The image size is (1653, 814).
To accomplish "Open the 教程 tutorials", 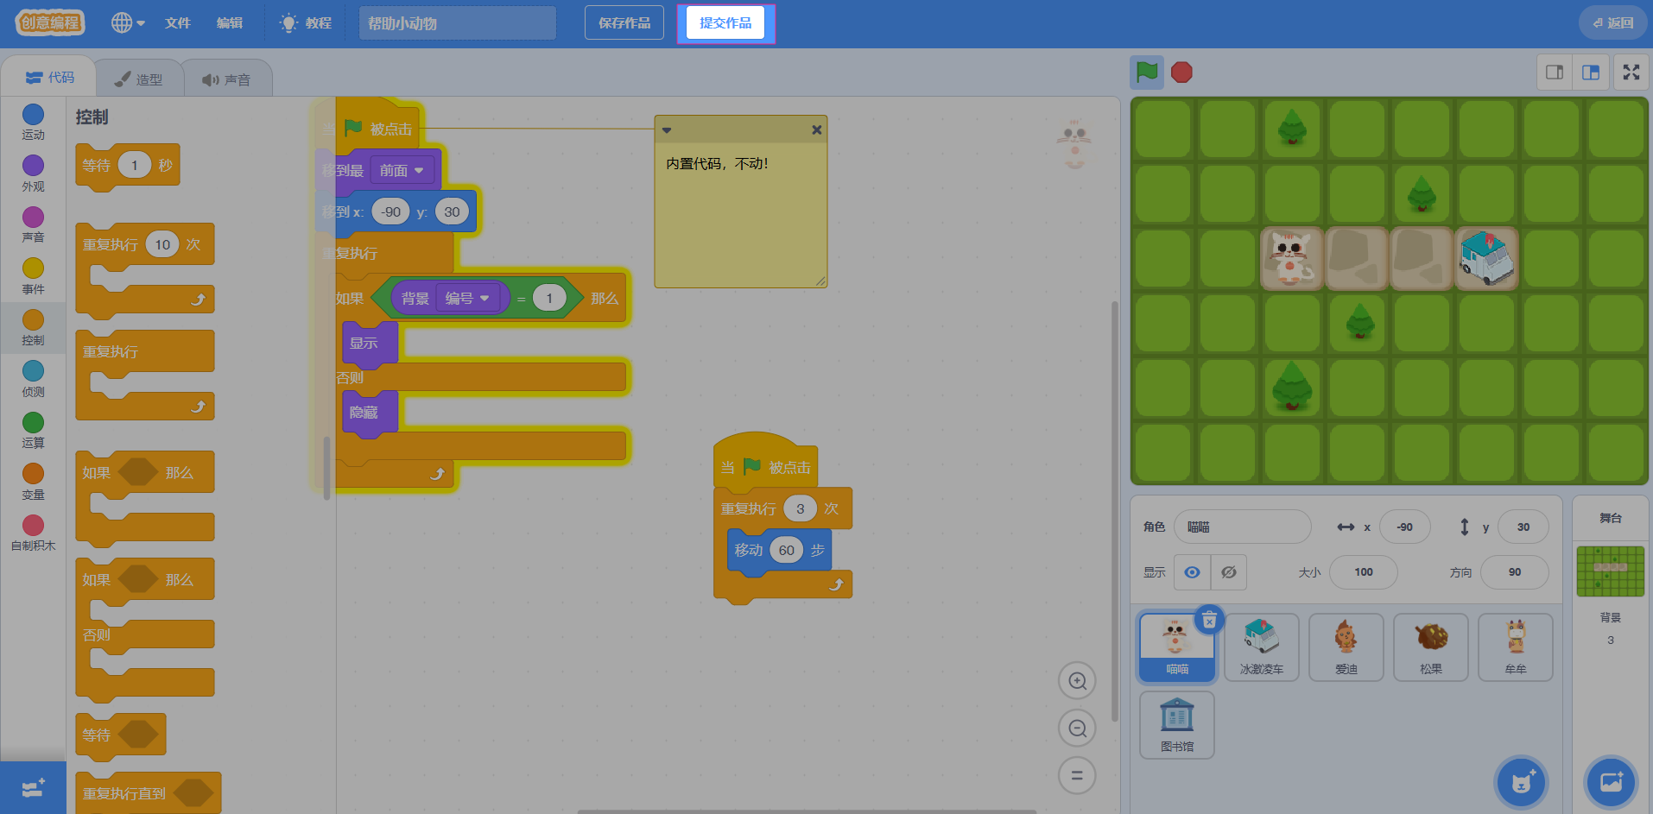I will pos(307,23).
